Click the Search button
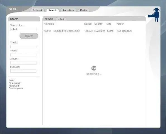 click(29, 36)
